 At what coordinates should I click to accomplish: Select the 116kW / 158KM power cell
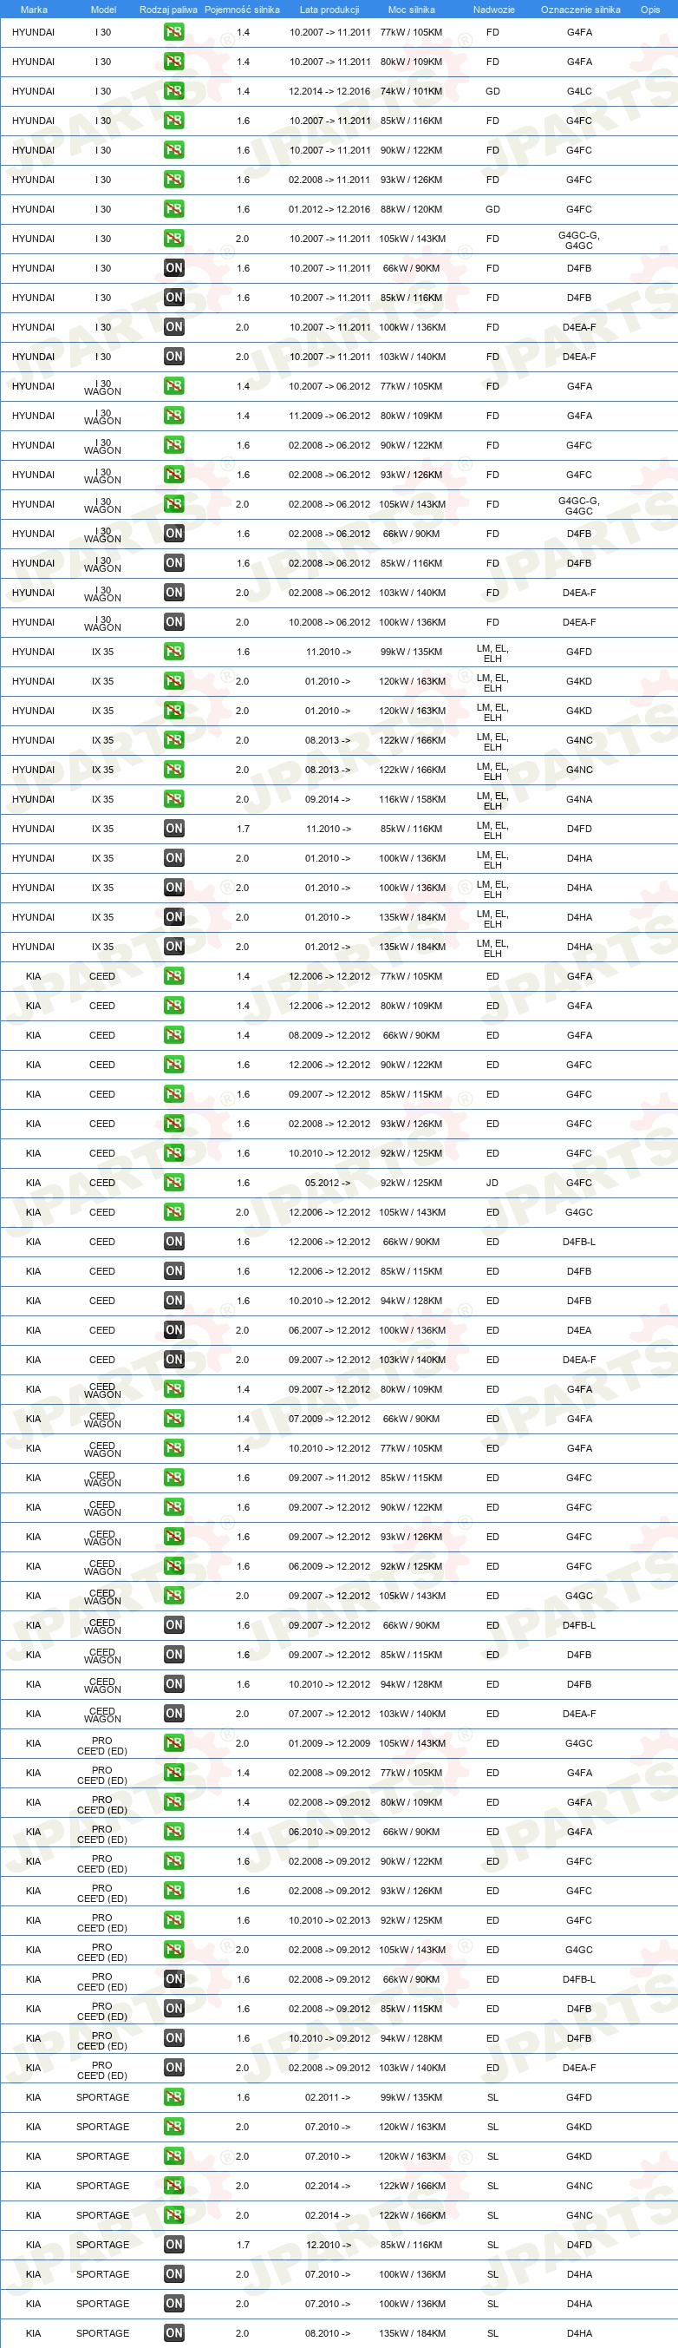click(412, 799)
